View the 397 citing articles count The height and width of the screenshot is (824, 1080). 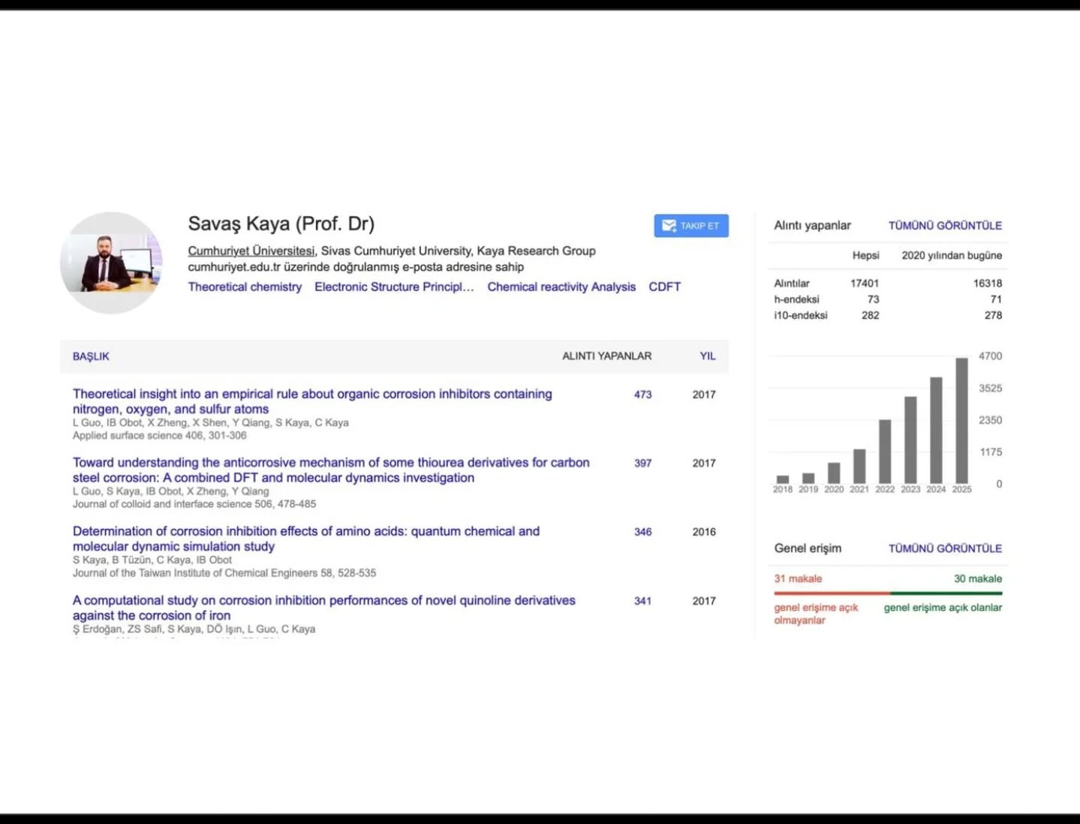coord(642,463)
